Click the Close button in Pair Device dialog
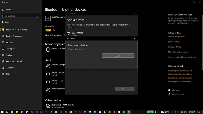Viewport: 203px width, 114px height. pyautogui.click(x=118, y=56)
